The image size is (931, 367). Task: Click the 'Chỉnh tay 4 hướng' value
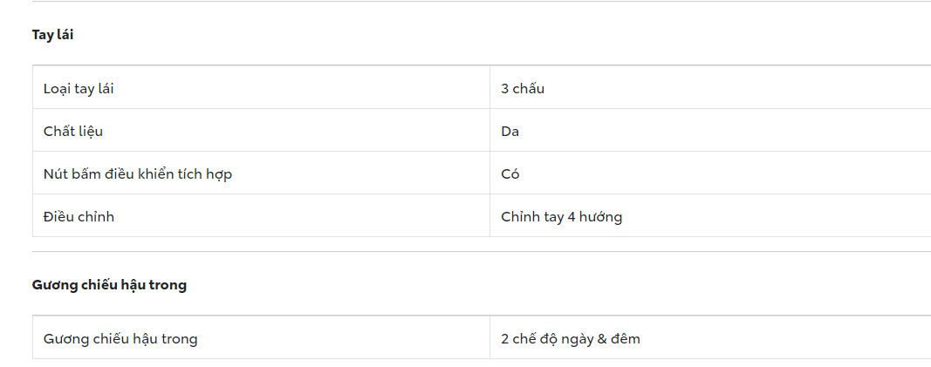(x=561, y=216)
